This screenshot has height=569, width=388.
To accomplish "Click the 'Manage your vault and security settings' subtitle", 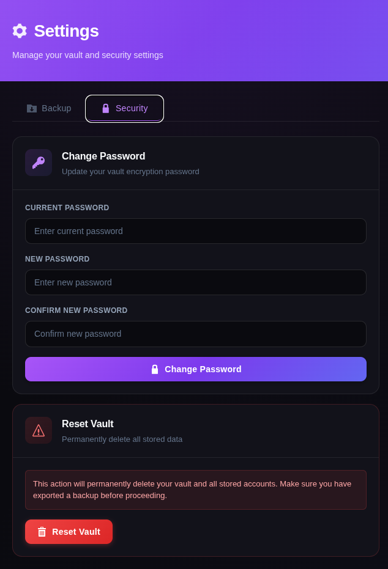I will (88, 55).
